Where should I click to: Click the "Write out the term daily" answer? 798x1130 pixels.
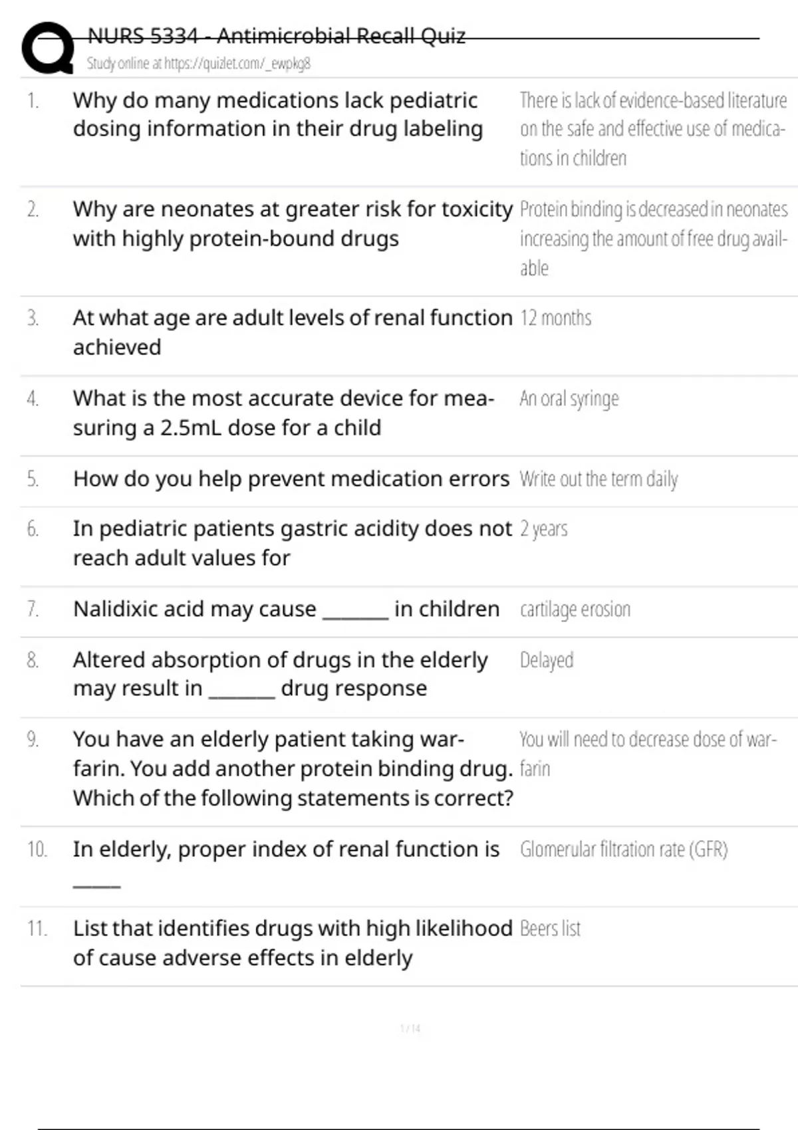(x=598, y=479)
